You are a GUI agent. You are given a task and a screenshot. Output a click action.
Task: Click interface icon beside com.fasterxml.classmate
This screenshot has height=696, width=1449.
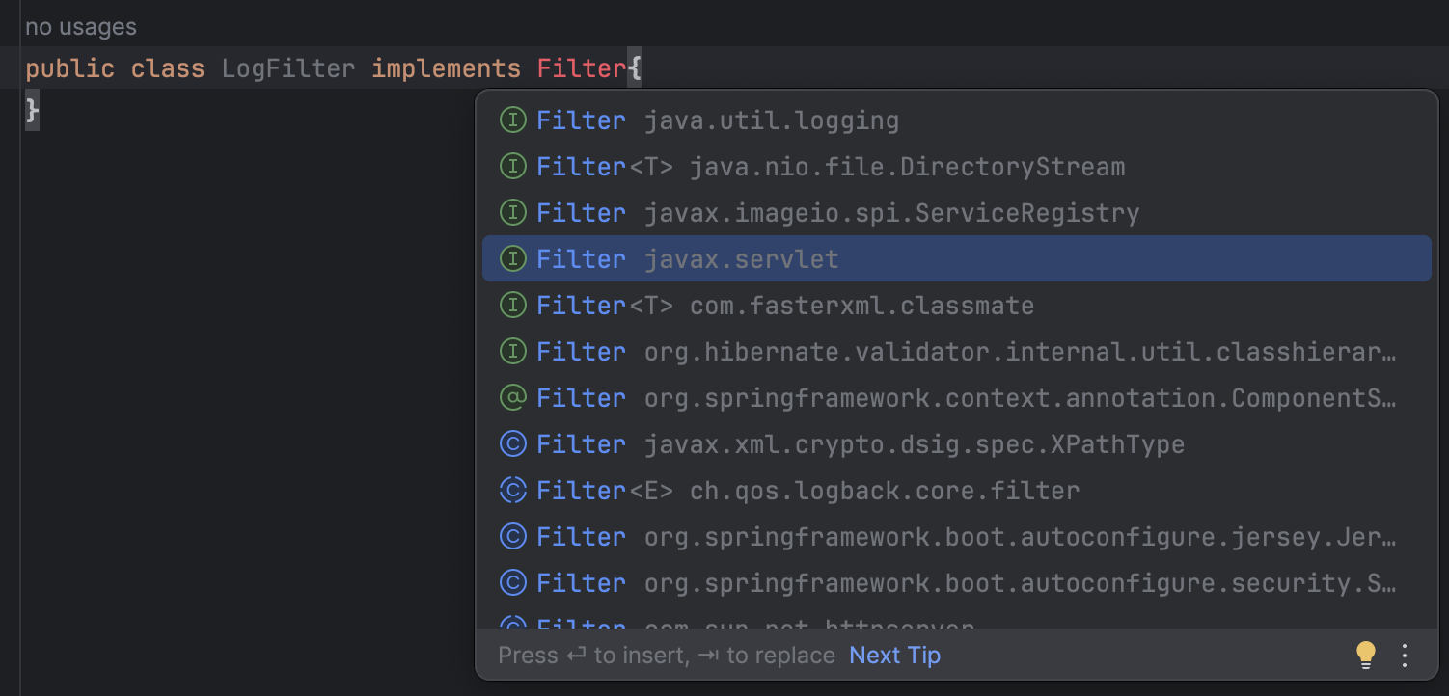[x=512, y=306]
